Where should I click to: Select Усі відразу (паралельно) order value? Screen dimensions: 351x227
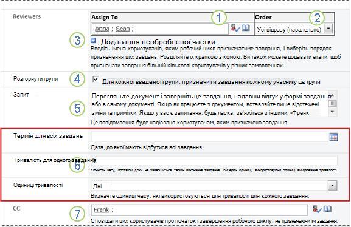point(289,29)
